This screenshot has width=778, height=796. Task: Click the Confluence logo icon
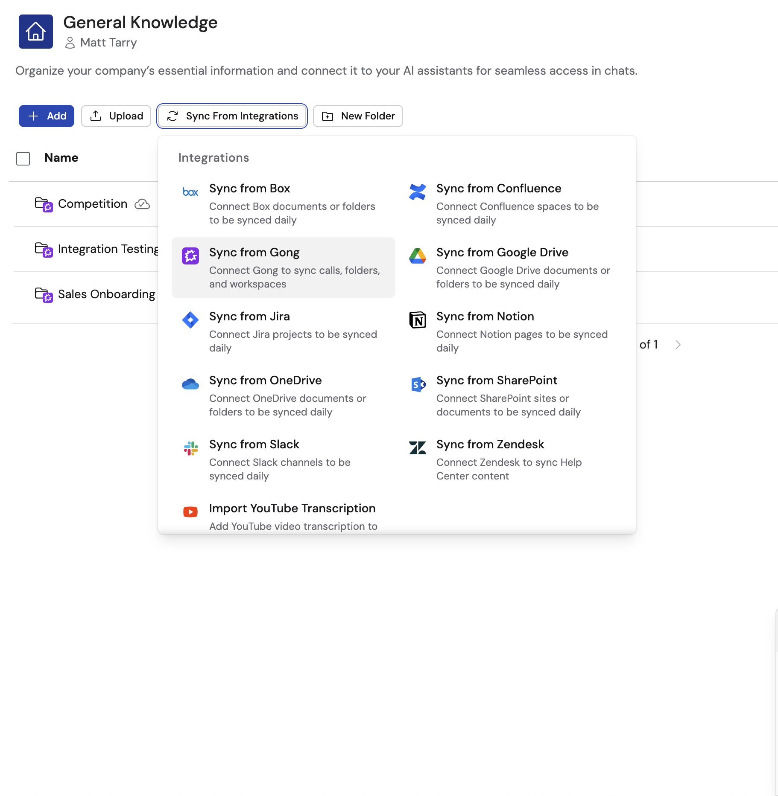(417, 192)
